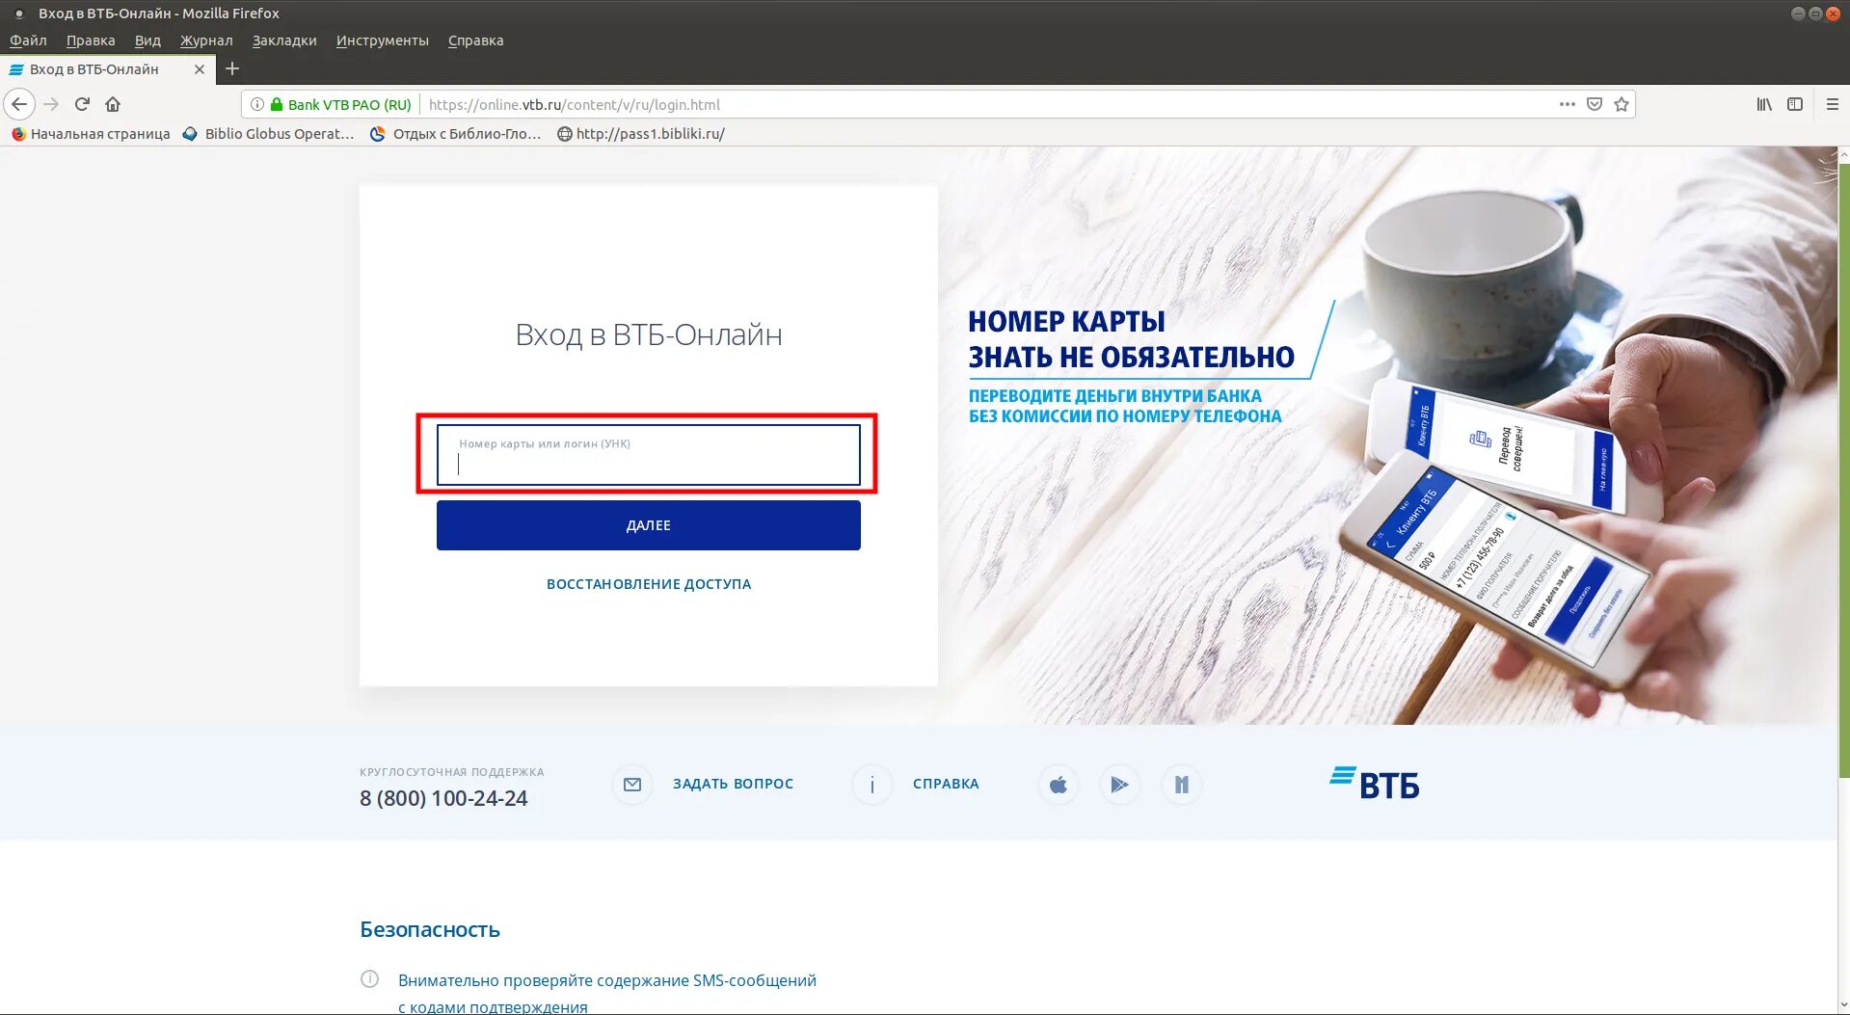Click the ДАЛЕЕ button
The height and width of the screenshot is (1015, 1850).
point(648,525)
